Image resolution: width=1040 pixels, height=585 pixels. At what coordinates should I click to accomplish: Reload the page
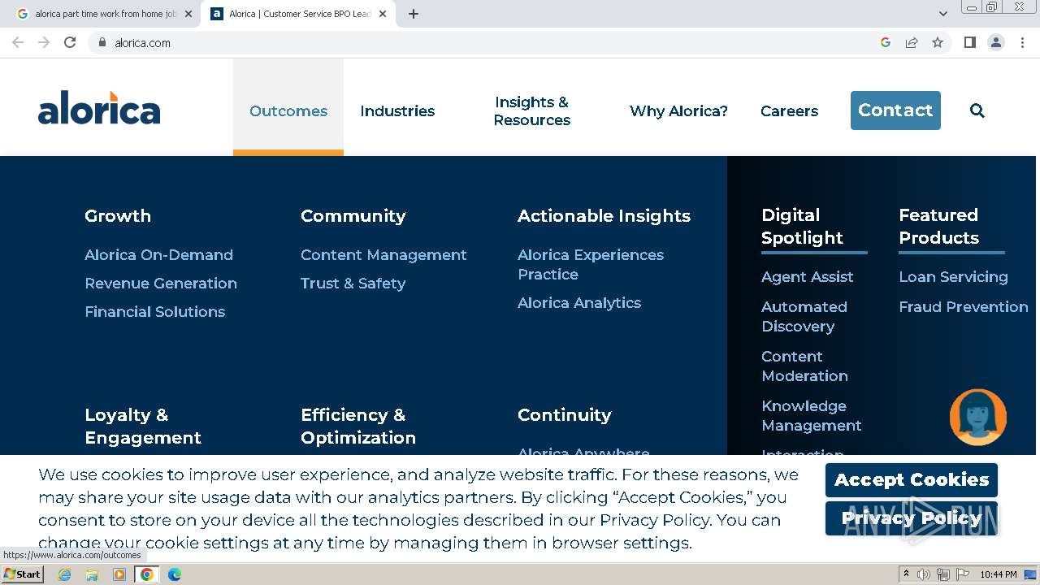click(x=70, y=42)
